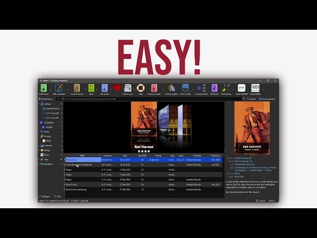Viewport: 317px width, 238px height.
Task: Open dropdown arrow next to Save to disk
Action: pos(192,89)
